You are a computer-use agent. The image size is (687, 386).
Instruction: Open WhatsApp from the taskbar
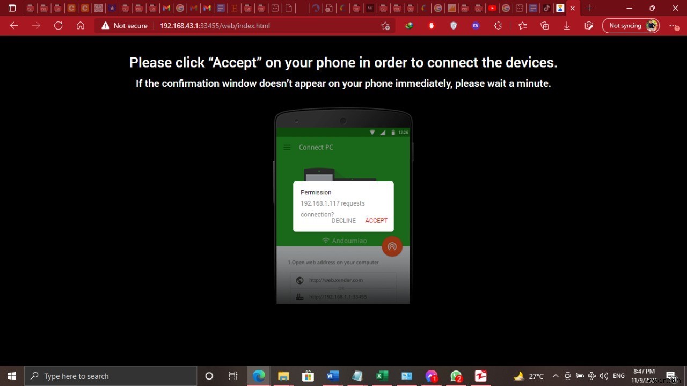click(x=456, y=376)
